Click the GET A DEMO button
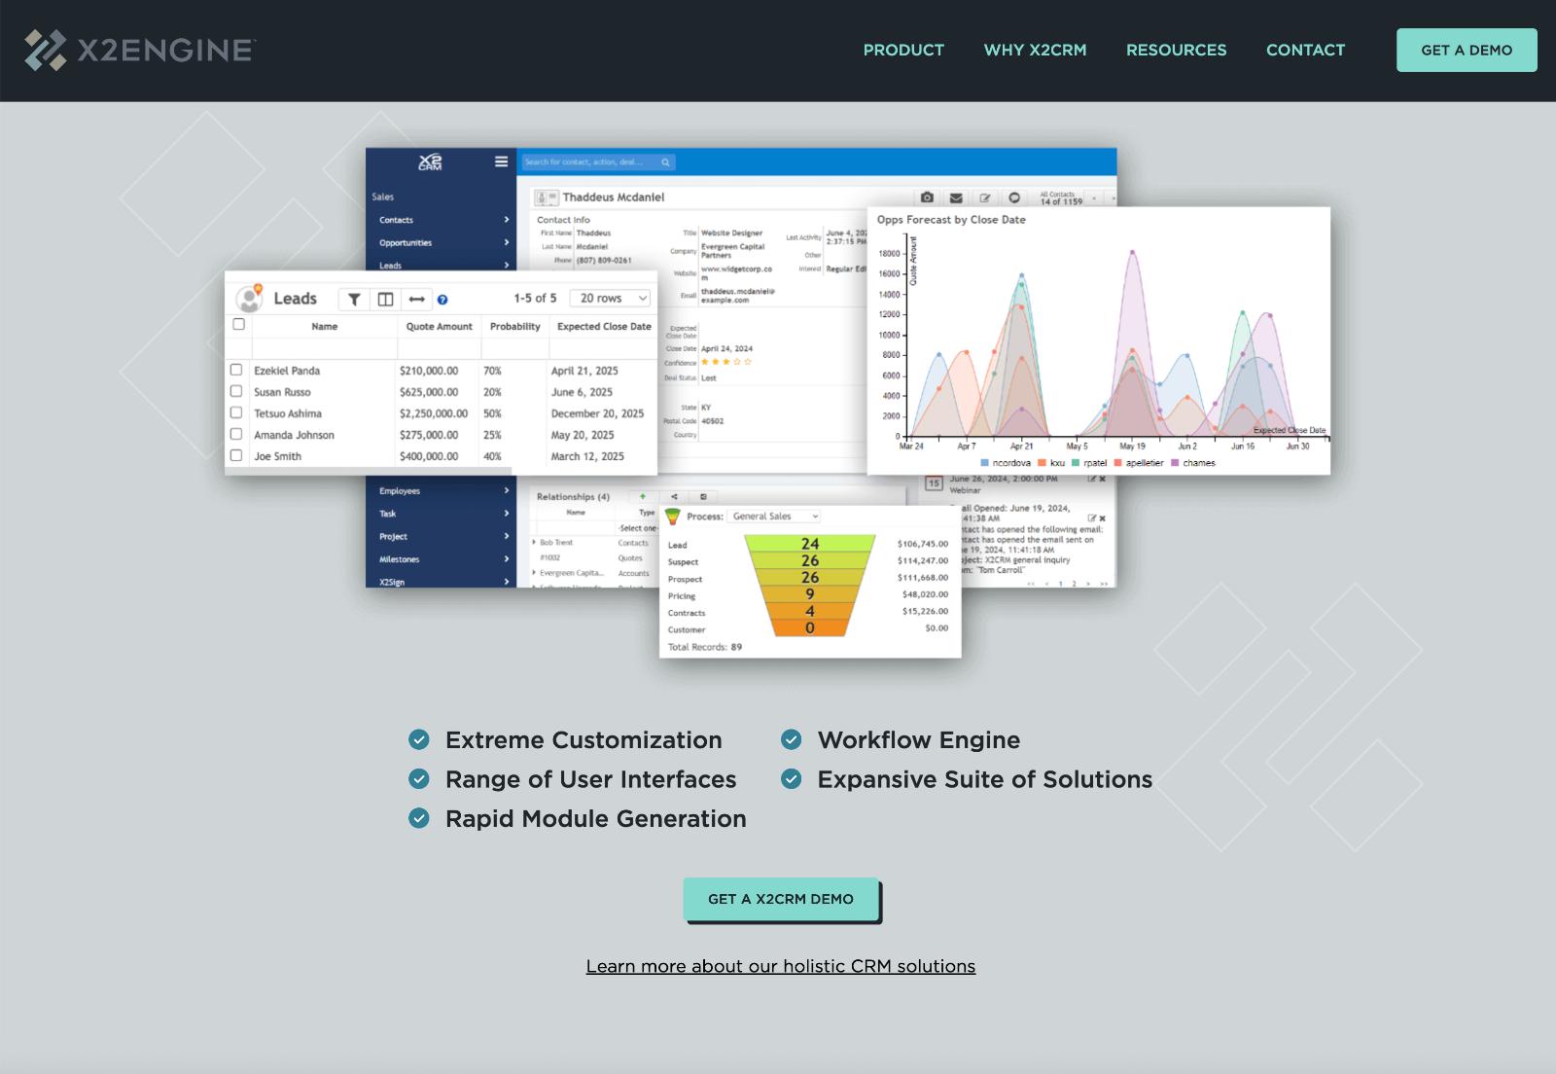Viewport: 1556px width, 1074px height. pos(1467,50)
